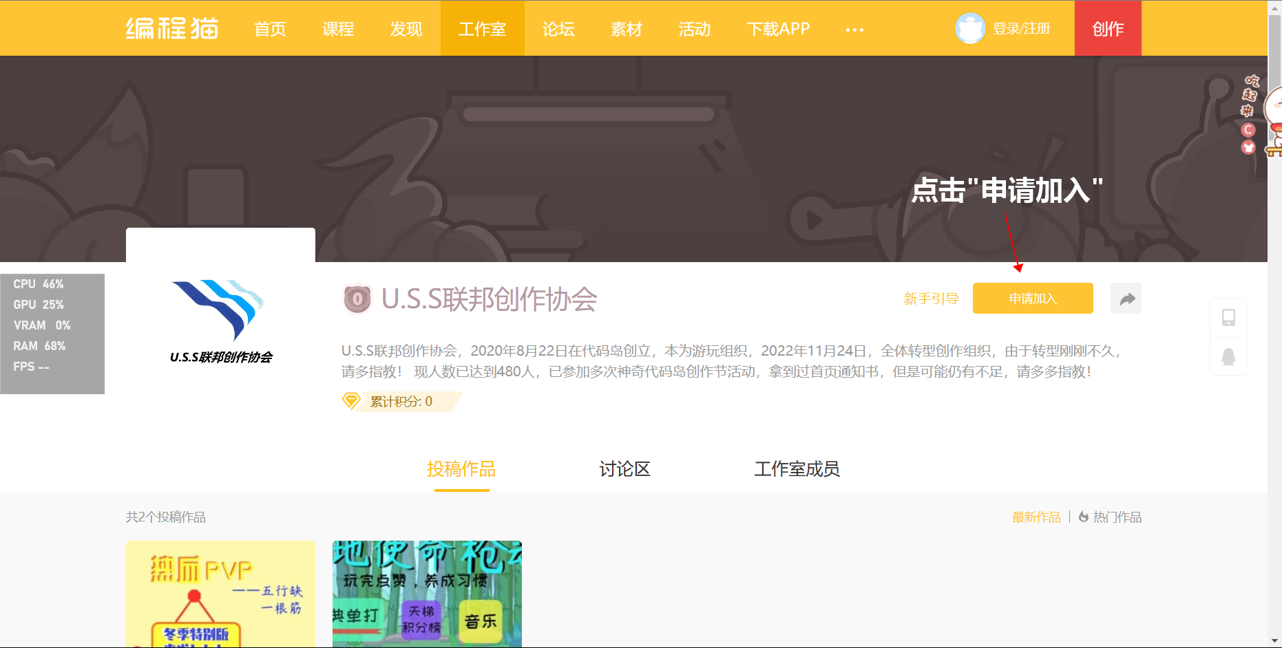Click the flame icon beside 热门作品
1282x648 pixels.
pos(1084,517)
